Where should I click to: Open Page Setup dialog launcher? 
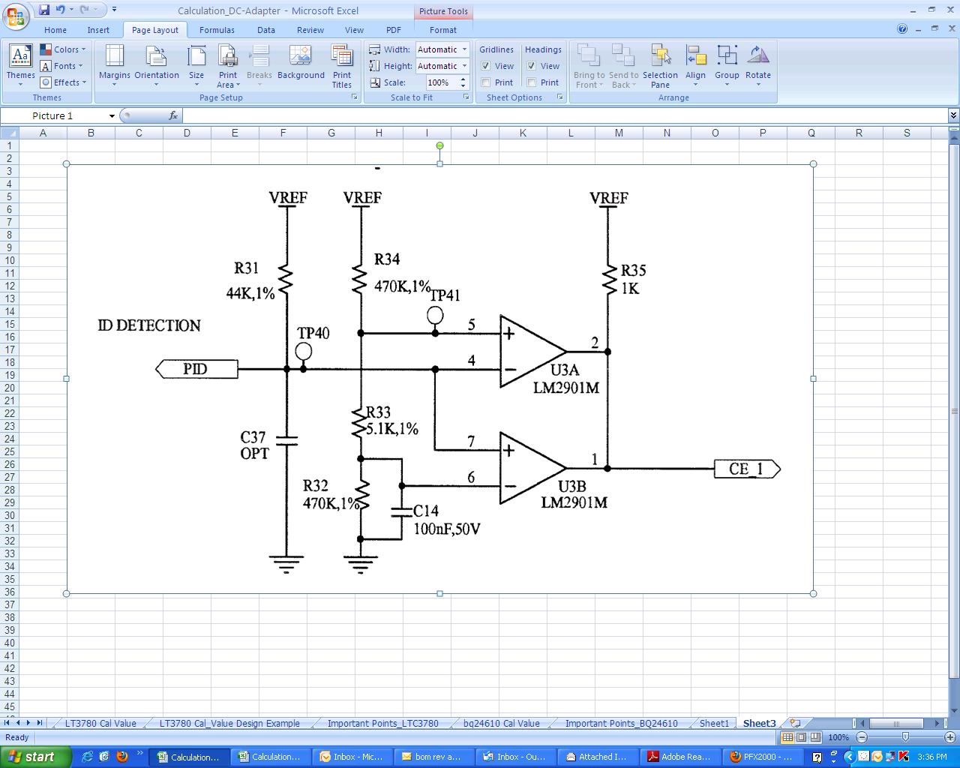pos(355,97)
